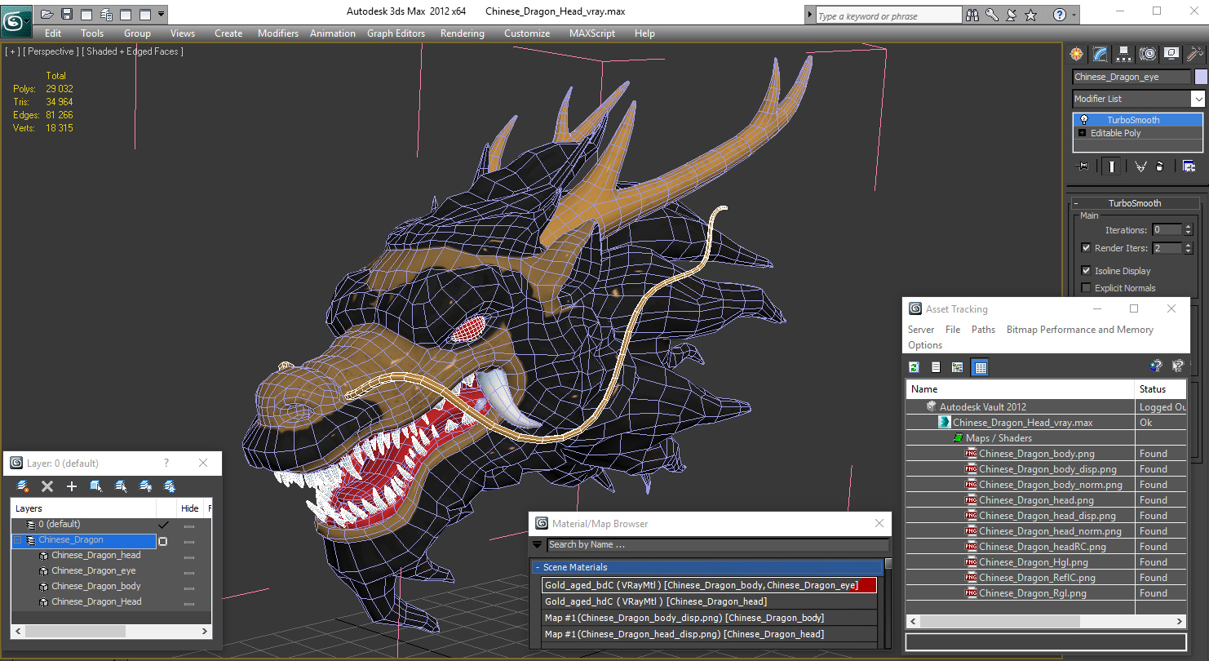The height and width of the screenshot is (661, 1209).
Task: Toggle the Render Iters checkbox
Action: (1086, 248)
